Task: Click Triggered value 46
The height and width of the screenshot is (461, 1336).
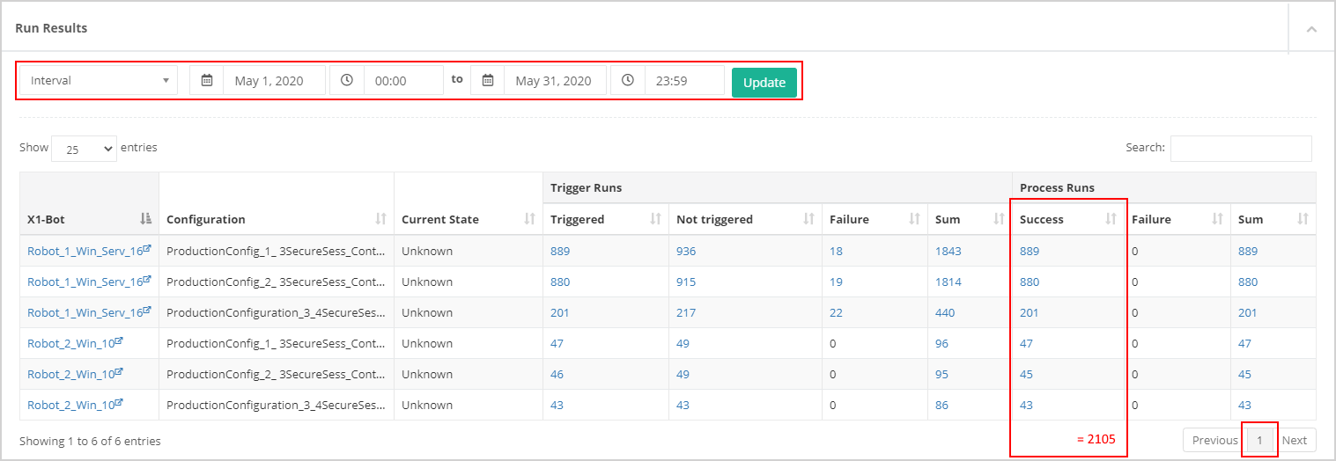Action: point(557,374)
